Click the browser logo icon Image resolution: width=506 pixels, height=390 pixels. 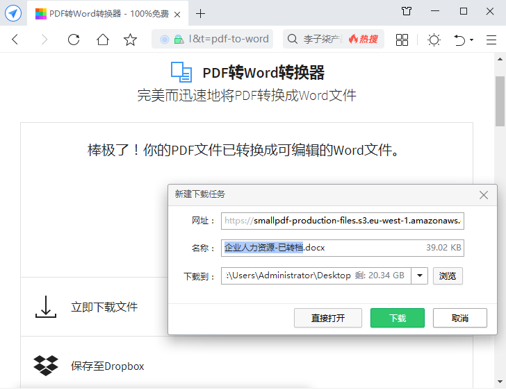pyautogui.click(x=13, y=14)
